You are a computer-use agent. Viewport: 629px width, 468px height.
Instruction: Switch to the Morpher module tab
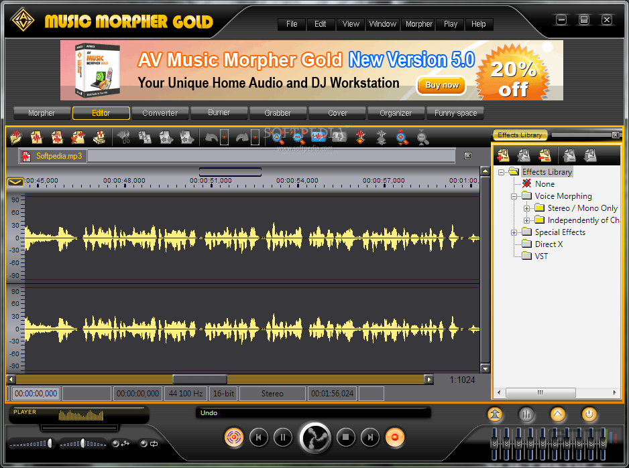tap(42, 113)
